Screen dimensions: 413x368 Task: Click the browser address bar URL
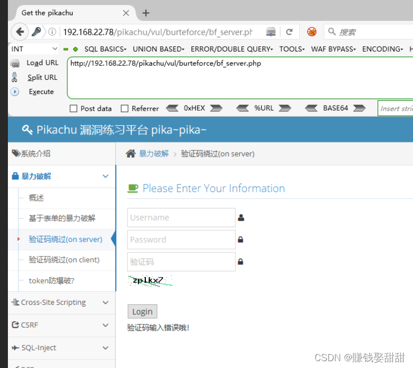(158, 32)
